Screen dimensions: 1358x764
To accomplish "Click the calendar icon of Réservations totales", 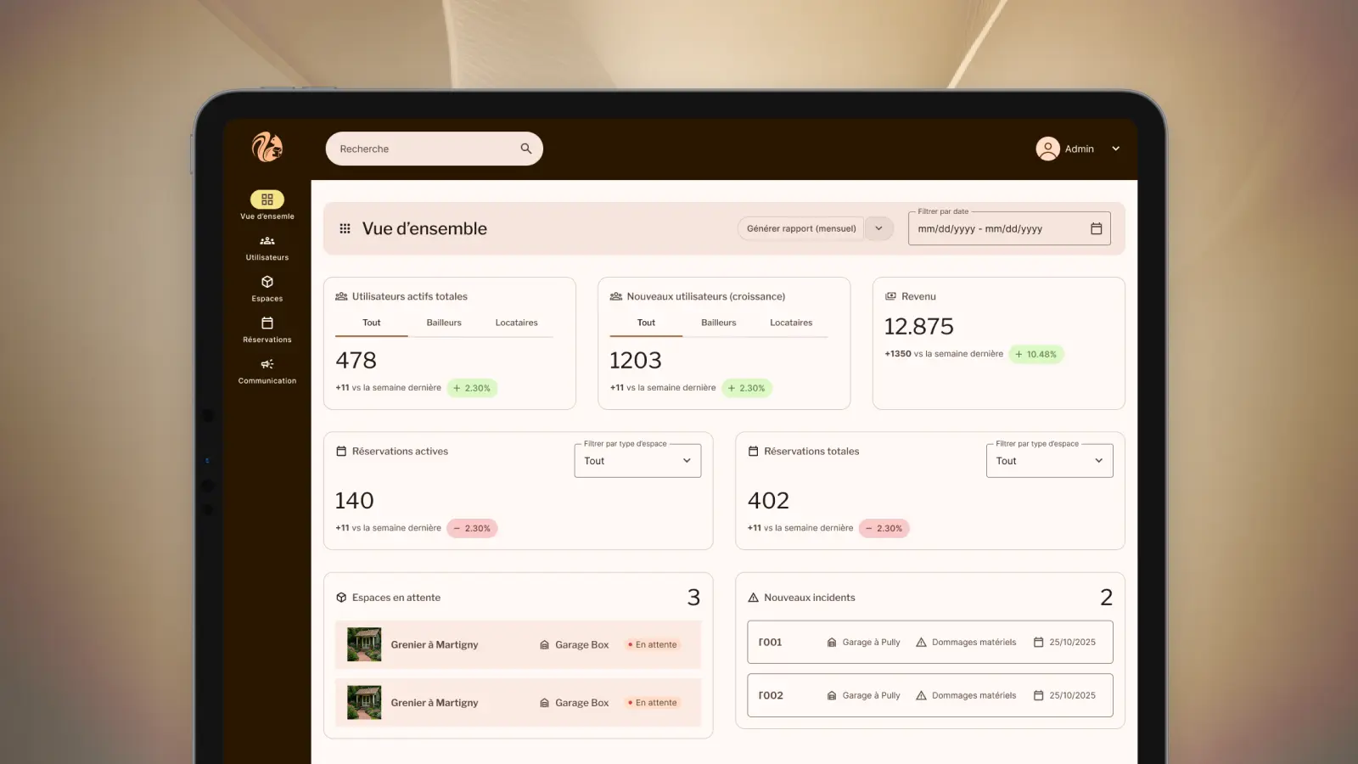I will 753,452.
